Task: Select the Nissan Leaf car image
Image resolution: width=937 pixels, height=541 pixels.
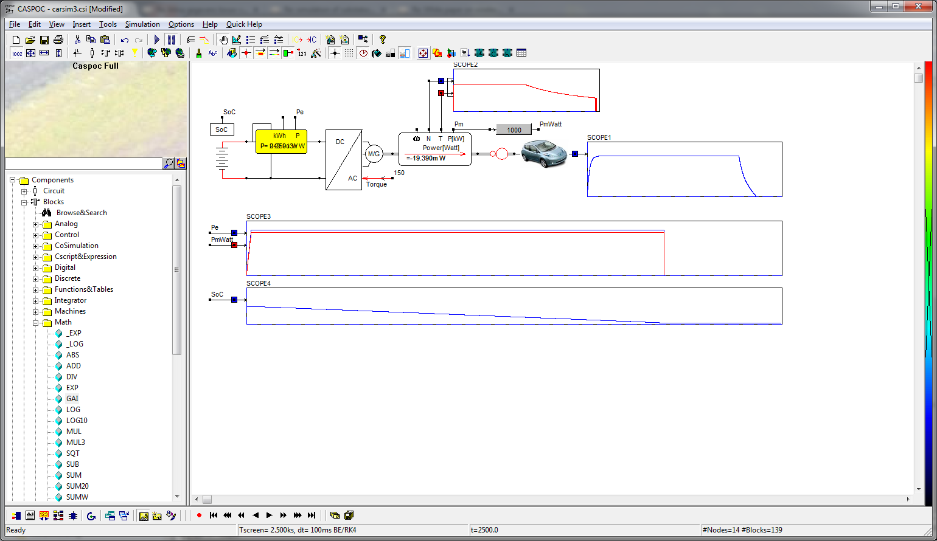Action: (x=544, y=154)
